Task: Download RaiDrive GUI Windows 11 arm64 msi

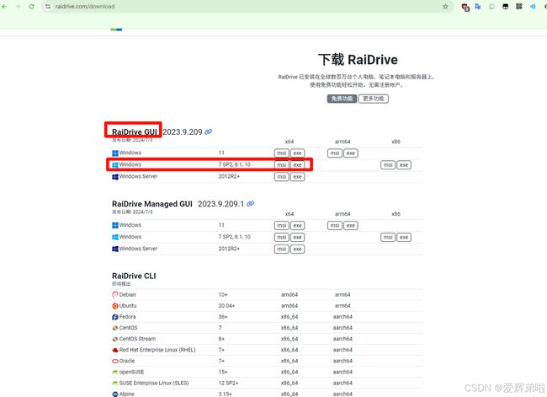Action: point(335,153)
